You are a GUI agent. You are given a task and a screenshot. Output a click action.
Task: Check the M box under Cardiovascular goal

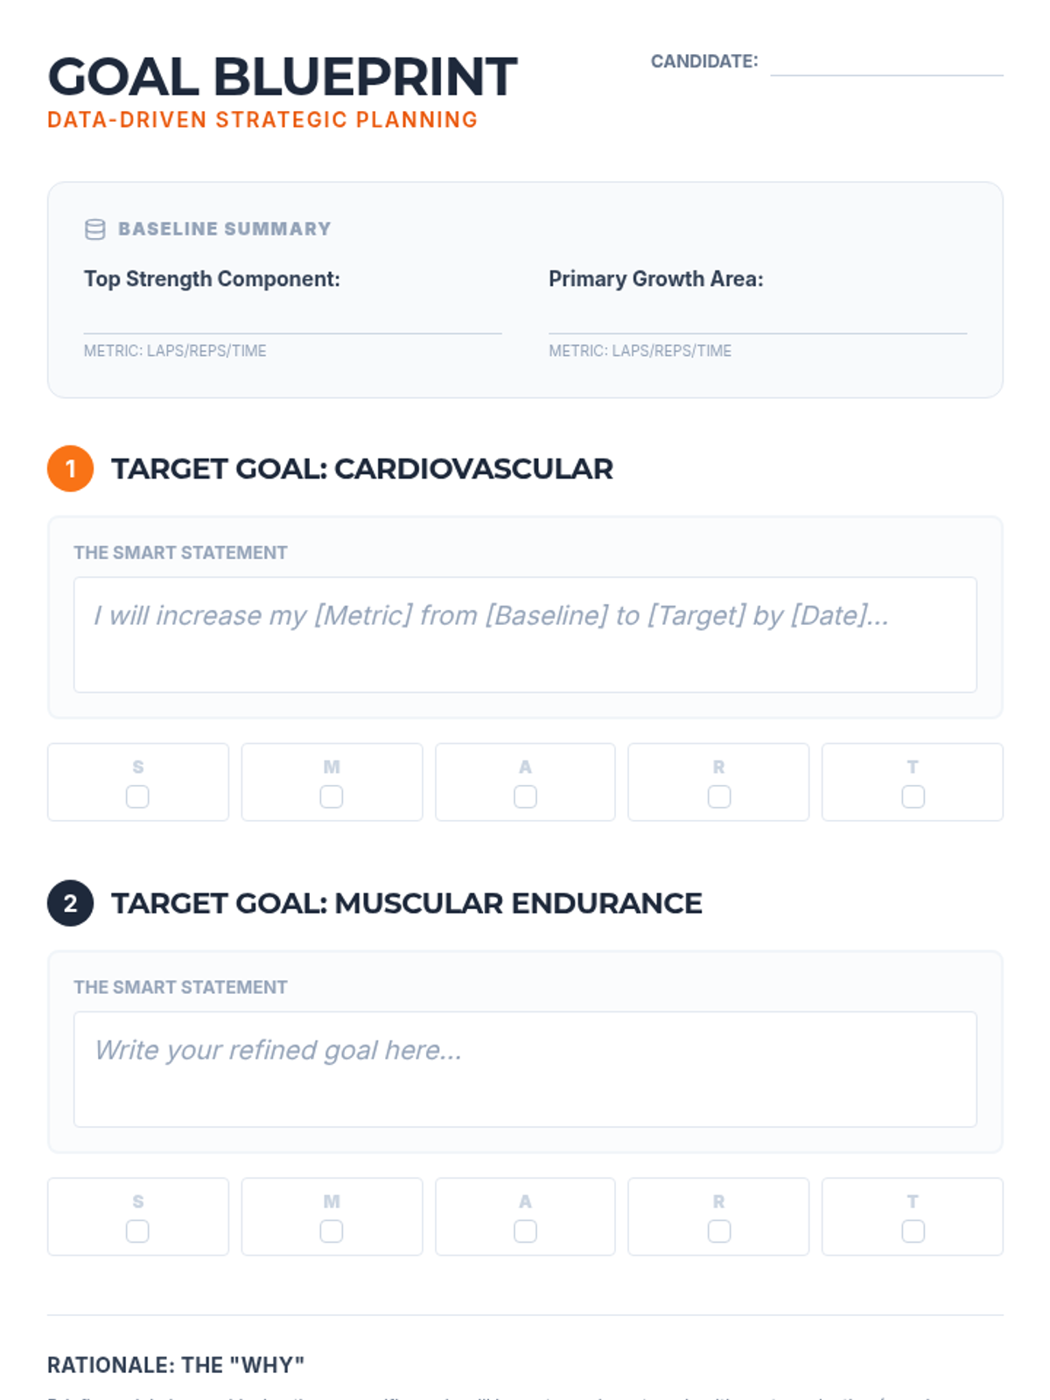(332, 797)
